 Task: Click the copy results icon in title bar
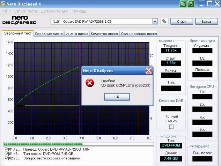(x=183, y=3)
